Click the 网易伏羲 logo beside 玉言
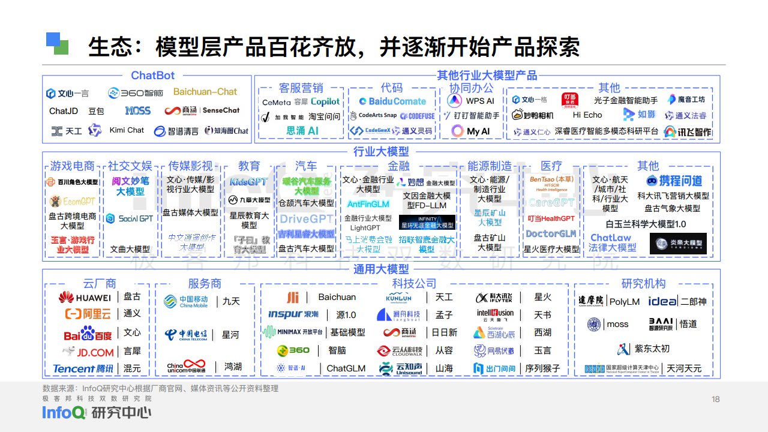Viewport: 768px width, 432px height. pyautogui.click(x=494, y=350)
